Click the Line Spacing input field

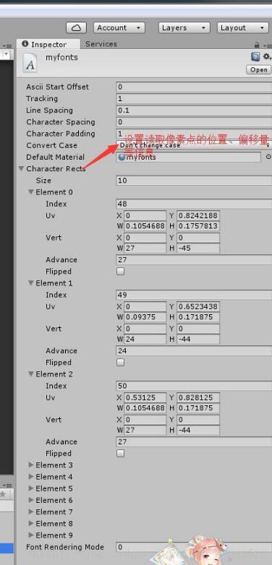(x=194, y=111)
